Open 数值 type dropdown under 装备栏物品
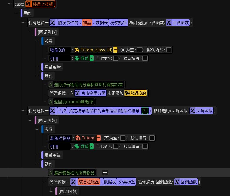The height and width of the screenshot is (196, 230). click(x=92, y=146)
